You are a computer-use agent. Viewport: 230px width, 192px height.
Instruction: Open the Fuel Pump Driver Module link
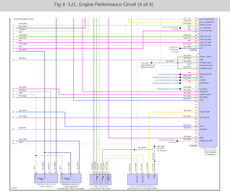[x=142, y=186]
